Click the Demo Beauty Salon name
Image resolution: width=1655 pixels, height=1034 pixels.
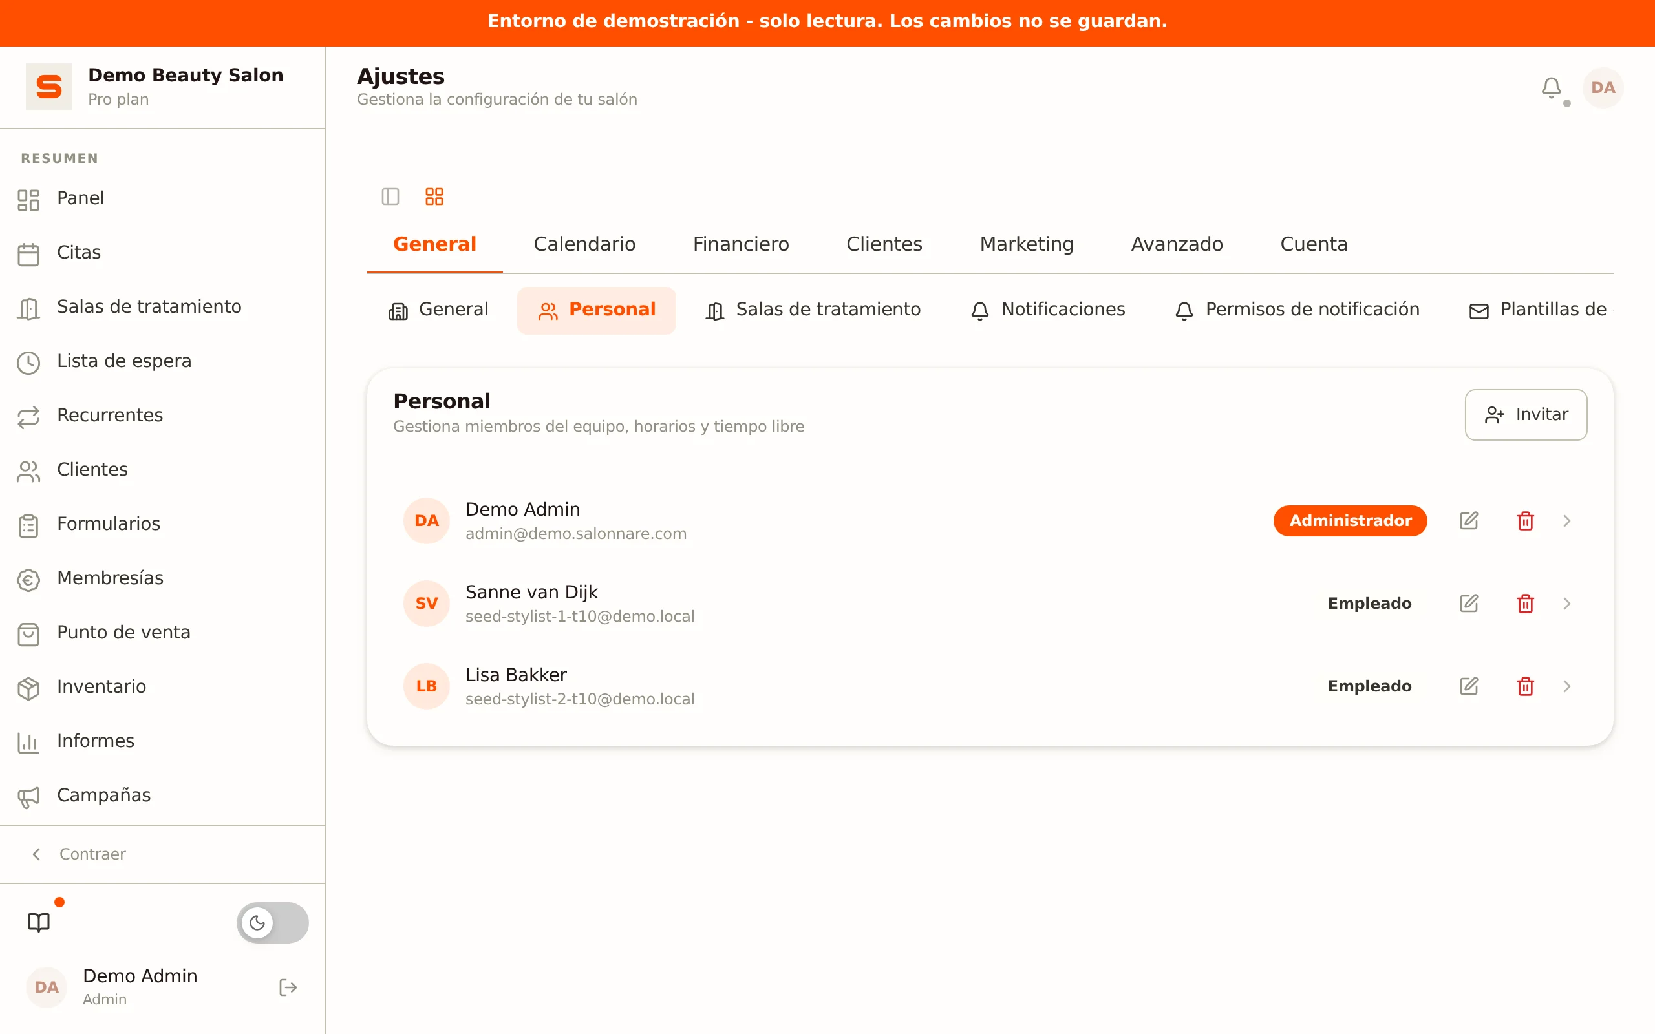tap(186, 75)
